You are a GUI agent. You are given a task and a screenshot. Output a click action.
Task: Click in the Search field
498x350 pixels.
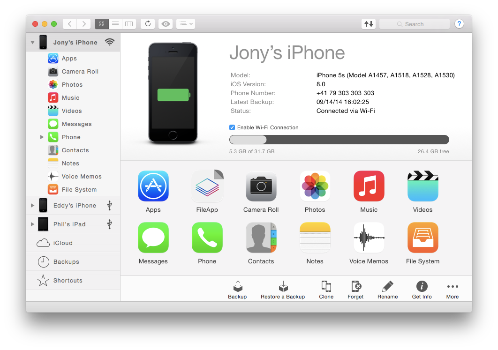pyautogui.click(x=415, y=24)
